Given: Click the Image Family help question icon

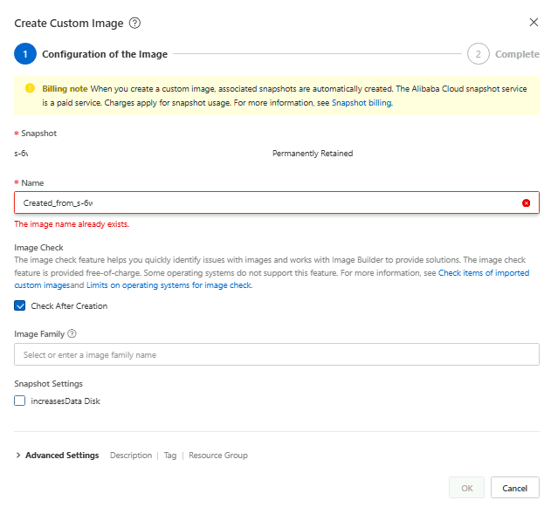Looking at the screenshot, I should [x=72, y=333].
